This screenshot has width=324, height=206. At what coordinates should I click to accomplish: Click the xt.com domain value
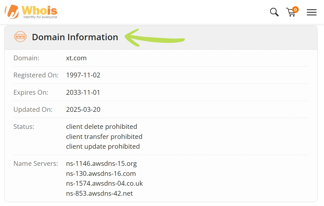coord(76,58)
